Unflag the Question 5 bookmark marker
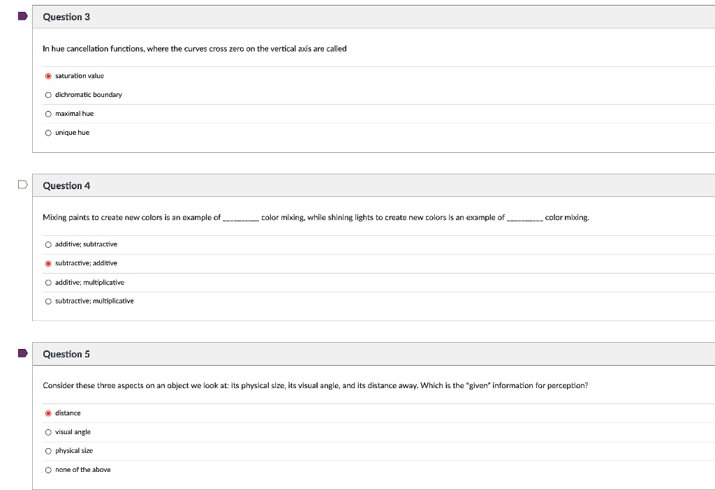715x490 pixels. (x=22, y=352)
